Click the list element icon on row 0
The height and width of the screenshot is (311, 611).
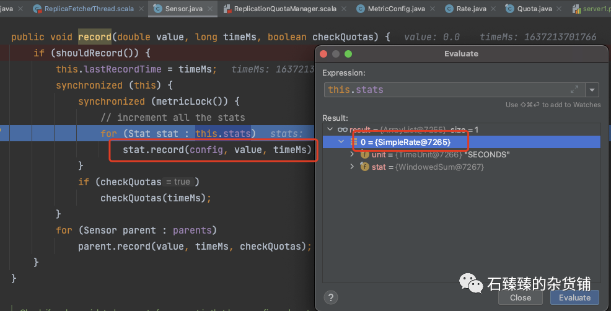tap(354, 142)
